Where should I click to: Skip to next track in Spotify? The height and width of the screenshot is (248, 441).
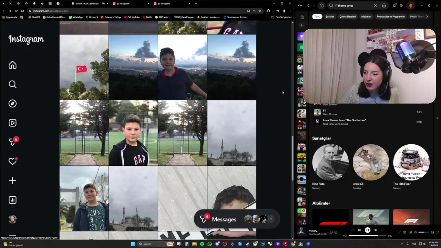coord(376,230)
